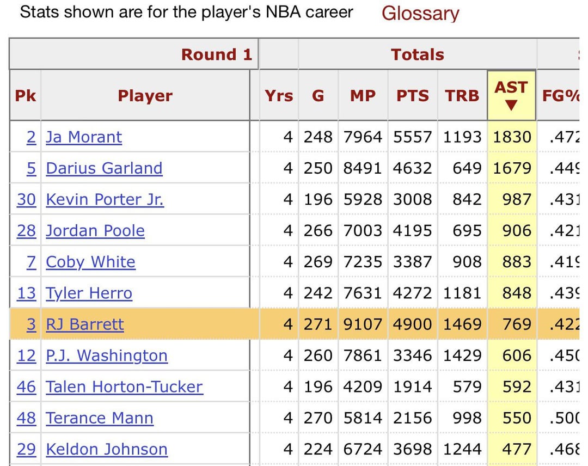Go to Kevin Porter Jr. profile
The image size is (588, 466).
point(105,199)
